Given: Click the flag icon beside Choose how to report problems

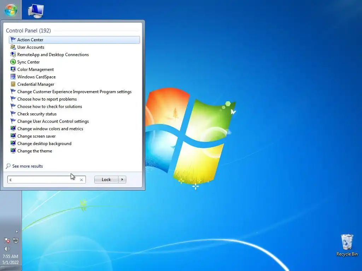Looking at the screenshot, I should [x=13, y=99].
